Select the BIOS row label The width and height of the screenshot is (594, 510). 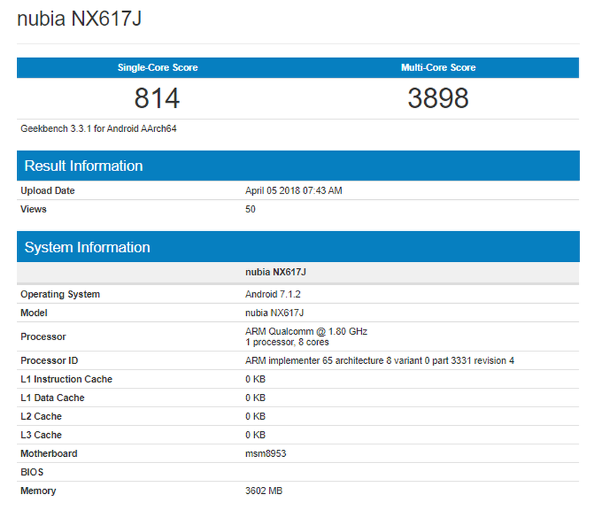34,472
